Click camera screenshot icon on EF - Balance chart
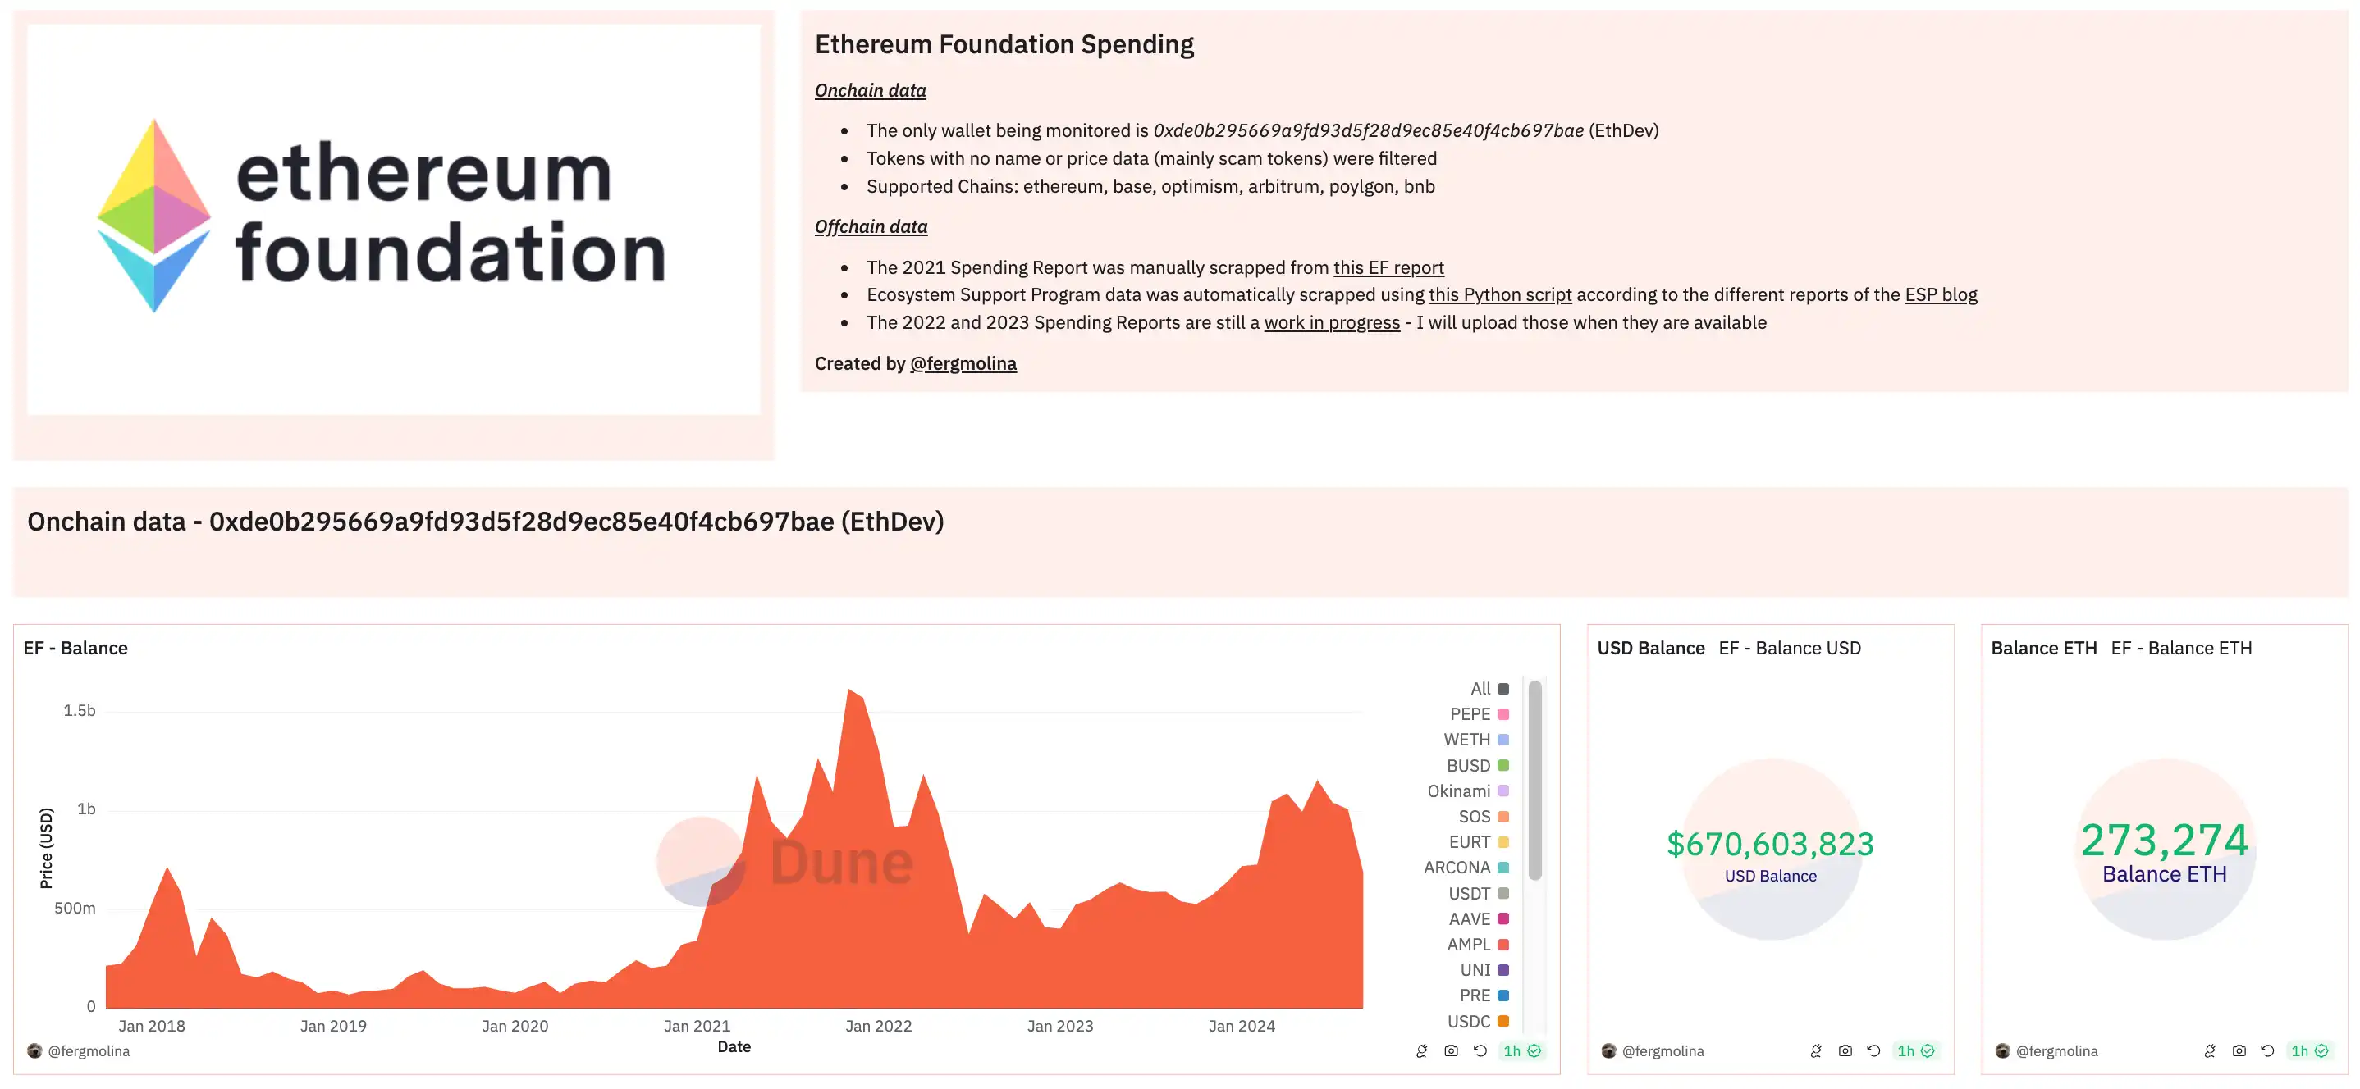Screen dimensions: 2360x1089 pyautogui.click(x=1450, y=1050)
